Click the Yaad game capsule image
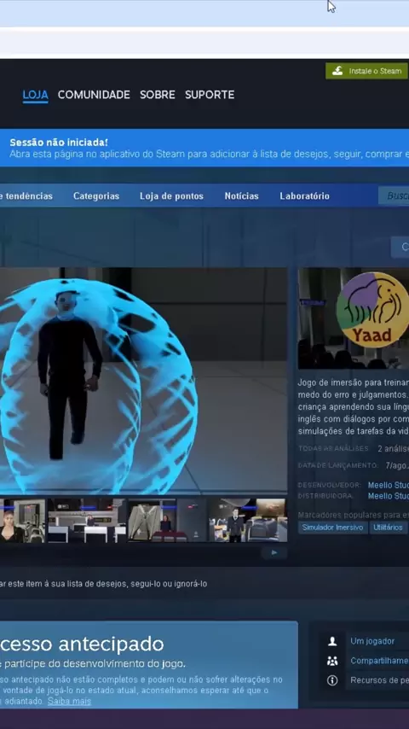The width and height of the screenshot is (409, 729). coord(354,318)
